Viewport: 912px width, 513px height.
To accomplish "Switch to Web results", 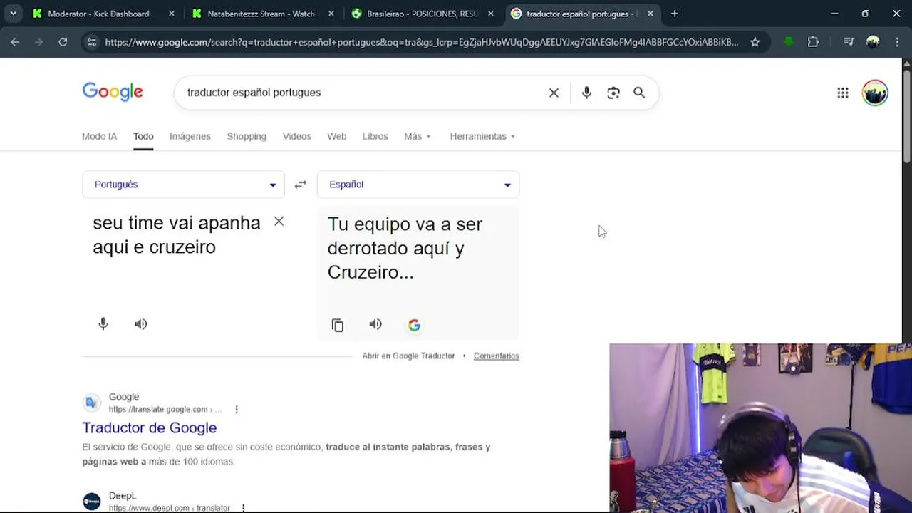I will 337,136.
